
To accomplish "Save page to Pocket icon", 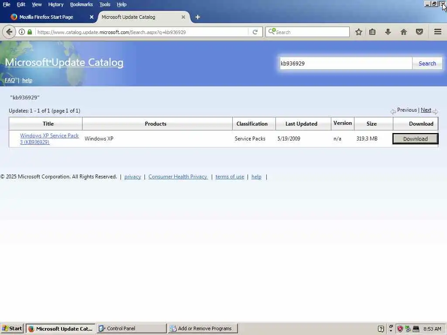I will pos(419,32).
